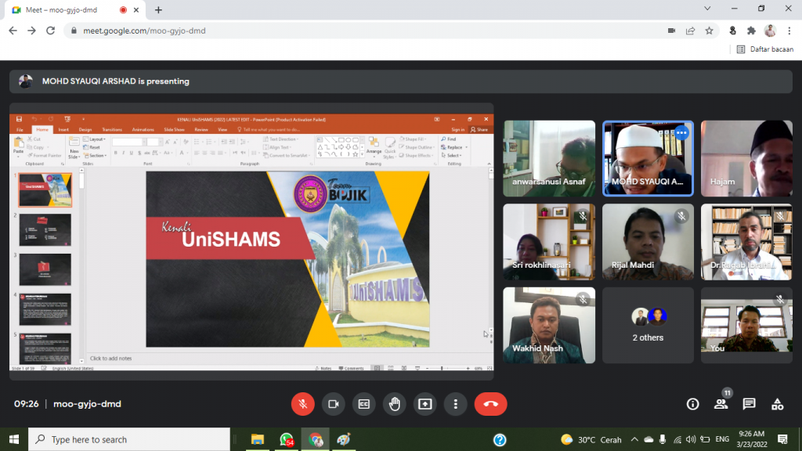Close the Meet browser tab
Viewport: 802px width, 451px height.
[136, 9]
